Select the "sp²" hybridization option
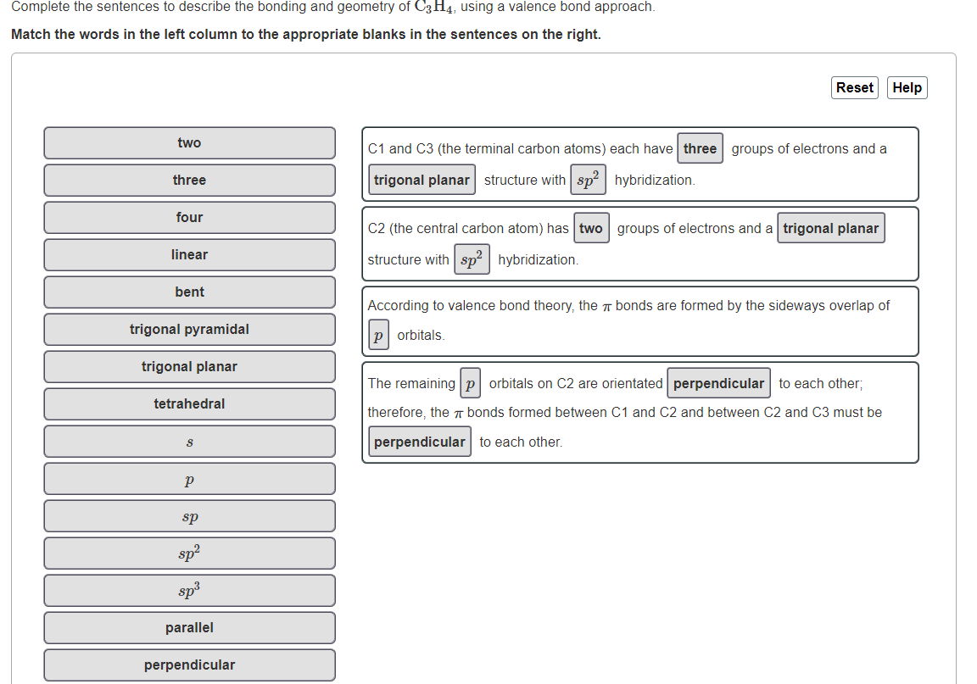 [x=189, y=553]
